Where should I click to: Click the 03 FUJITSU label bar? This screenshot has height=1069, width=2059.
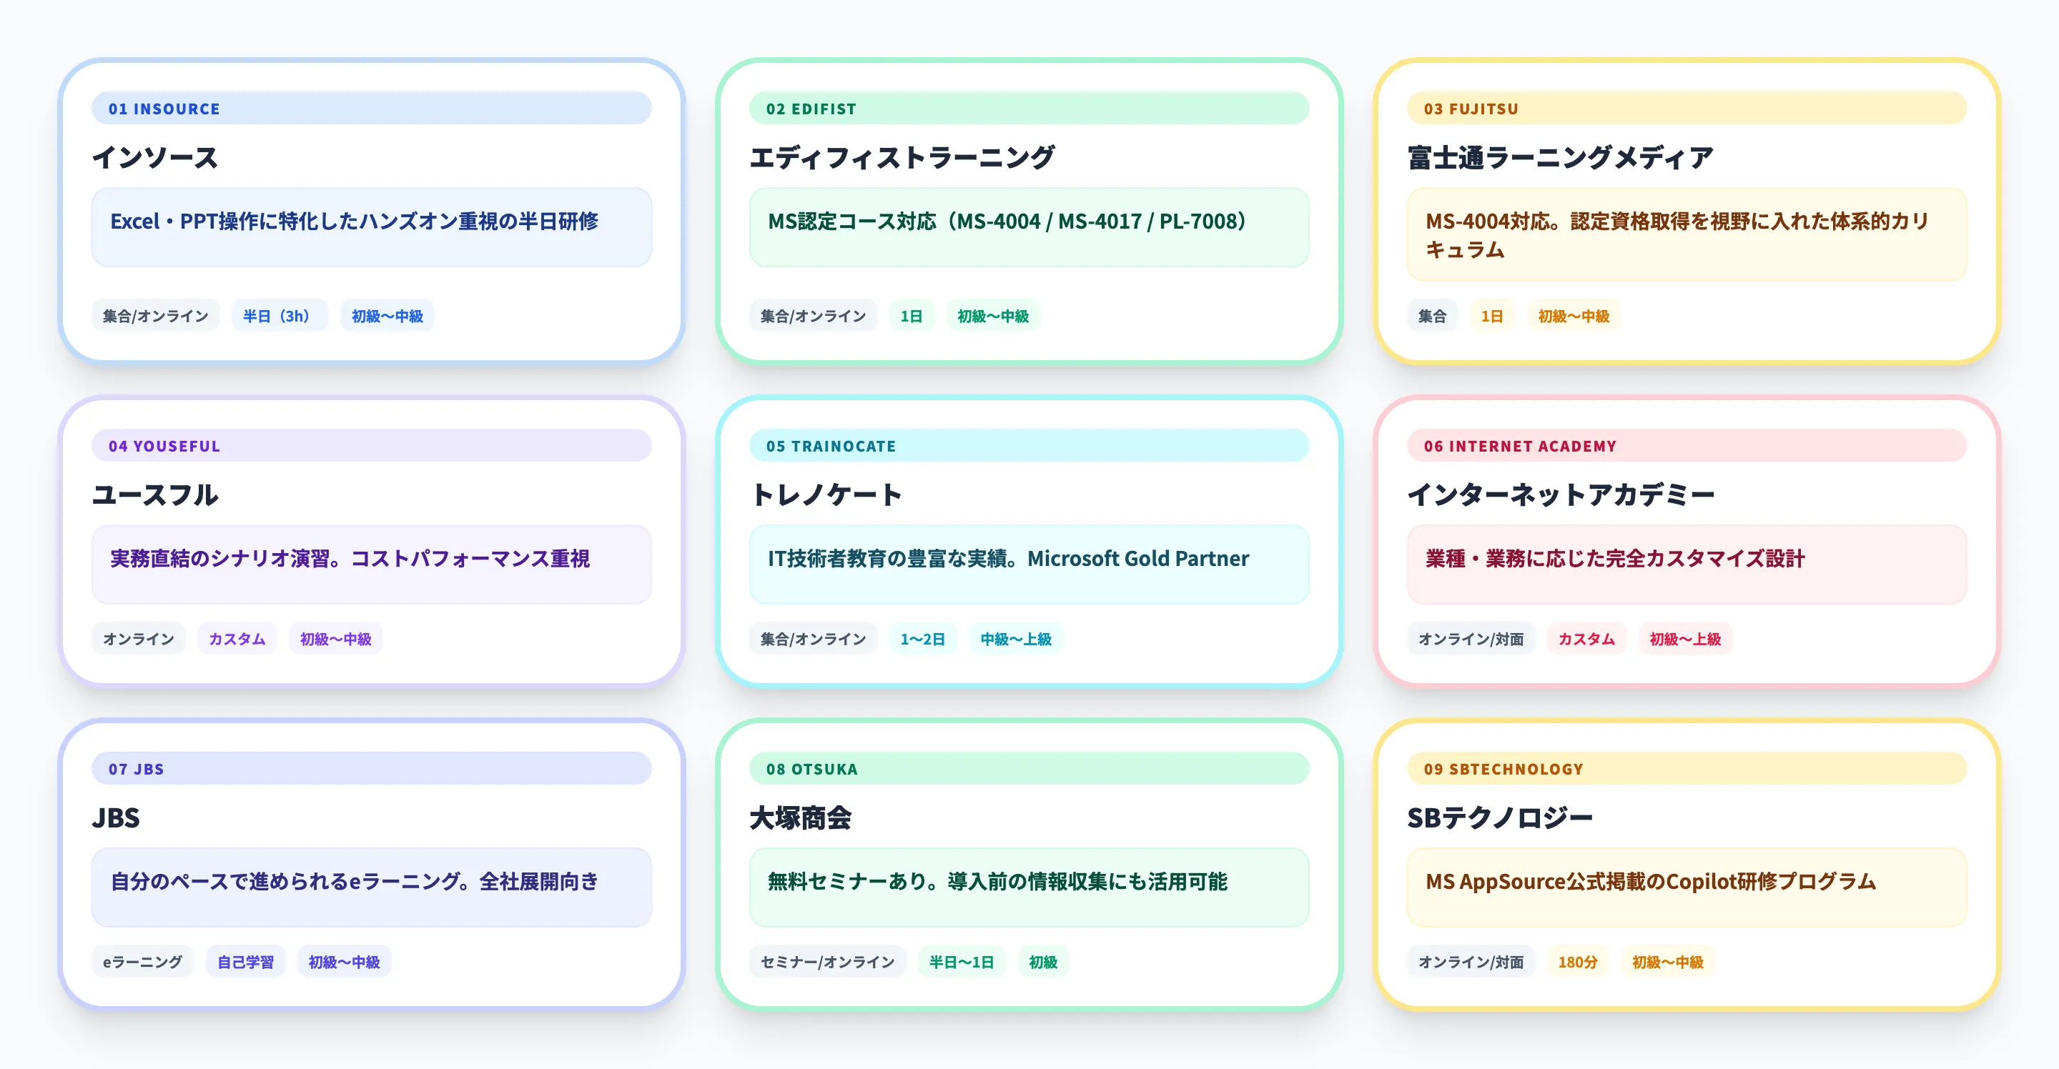coord(1687,109)
